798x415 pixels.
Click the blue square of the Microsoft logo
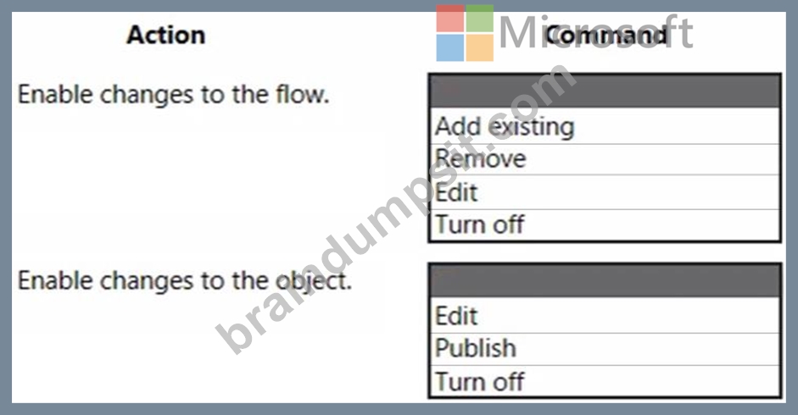pyautogui.click(x=450, y=47)
